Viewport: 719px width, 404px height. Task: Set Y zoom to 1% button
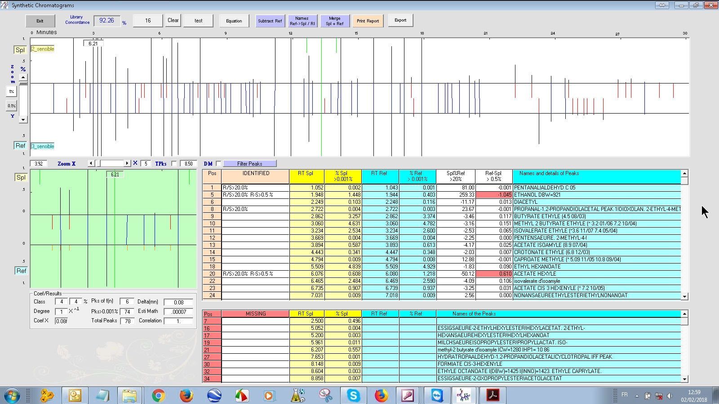[x=12, y=92]
